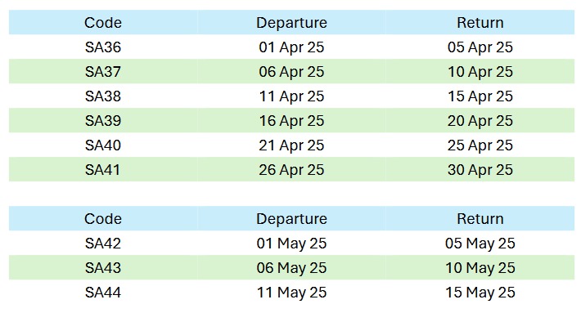The height and width of the screenshot is (313, 581).
Task: Select the 15 May 25 return date
Action: pos(480,293)
